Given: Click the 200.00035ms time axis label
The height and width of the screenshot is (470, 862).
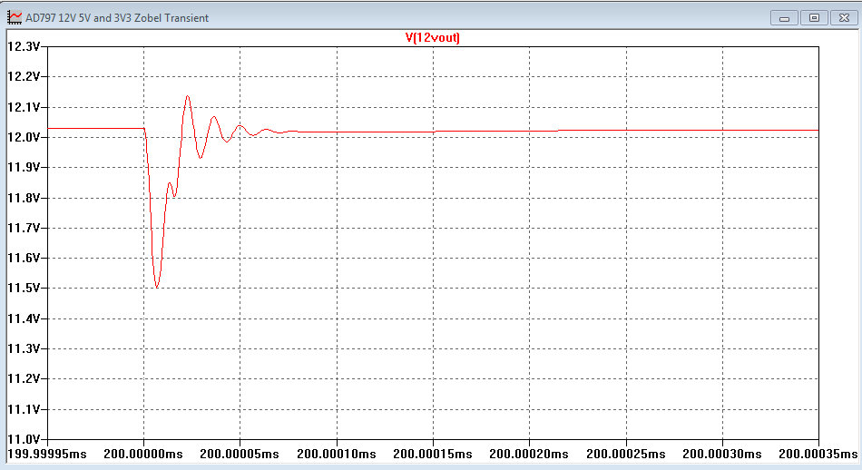Looking at the screenshot, I should [x=818, y=454].
